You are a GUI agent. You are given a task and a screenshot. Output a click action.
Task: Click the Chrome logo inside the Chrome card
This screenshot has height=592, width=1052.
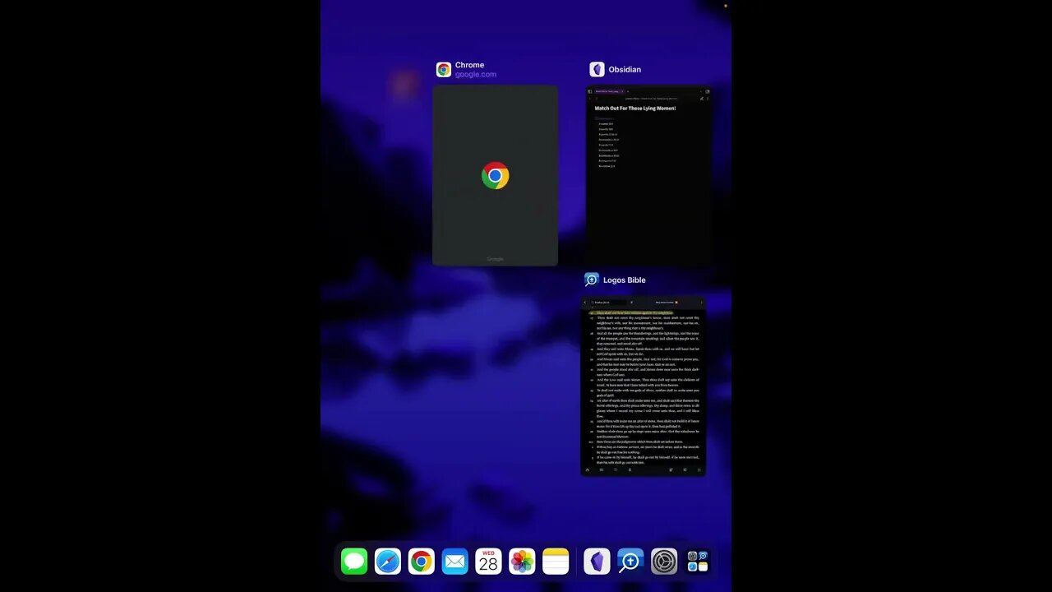(x=495, y=175)
